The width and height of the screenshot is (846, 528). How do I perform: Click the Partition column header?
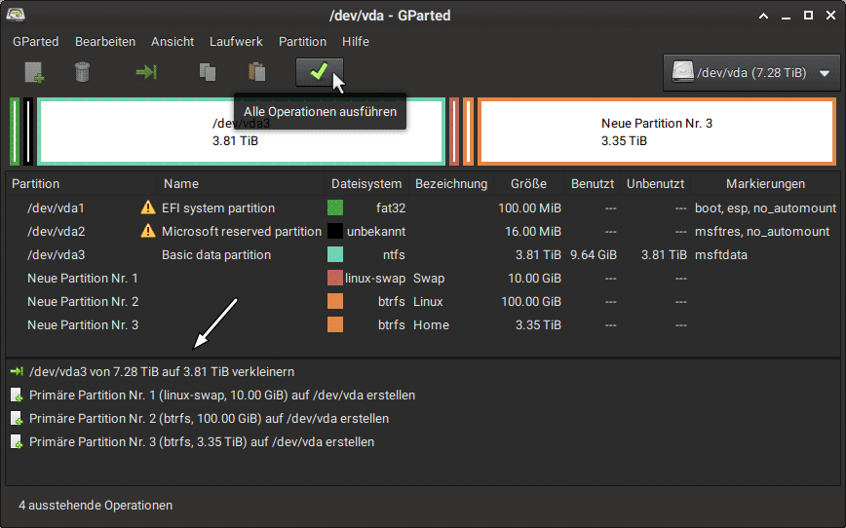82,184
